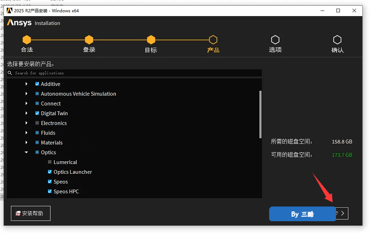Click the 所需的磁盘空间 label
The height and width of the screenshot is (234, 373).
coord(291,142)
